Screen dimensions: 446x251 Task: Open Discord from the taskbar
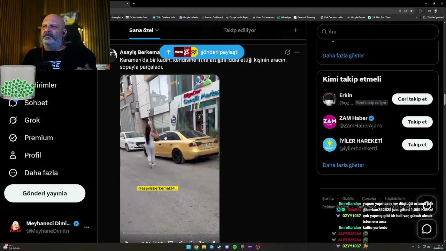(227, 247)
